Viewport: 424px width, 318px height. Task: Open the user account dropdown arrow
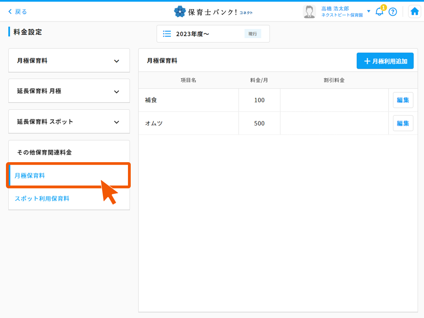click(x=368, y=11)
